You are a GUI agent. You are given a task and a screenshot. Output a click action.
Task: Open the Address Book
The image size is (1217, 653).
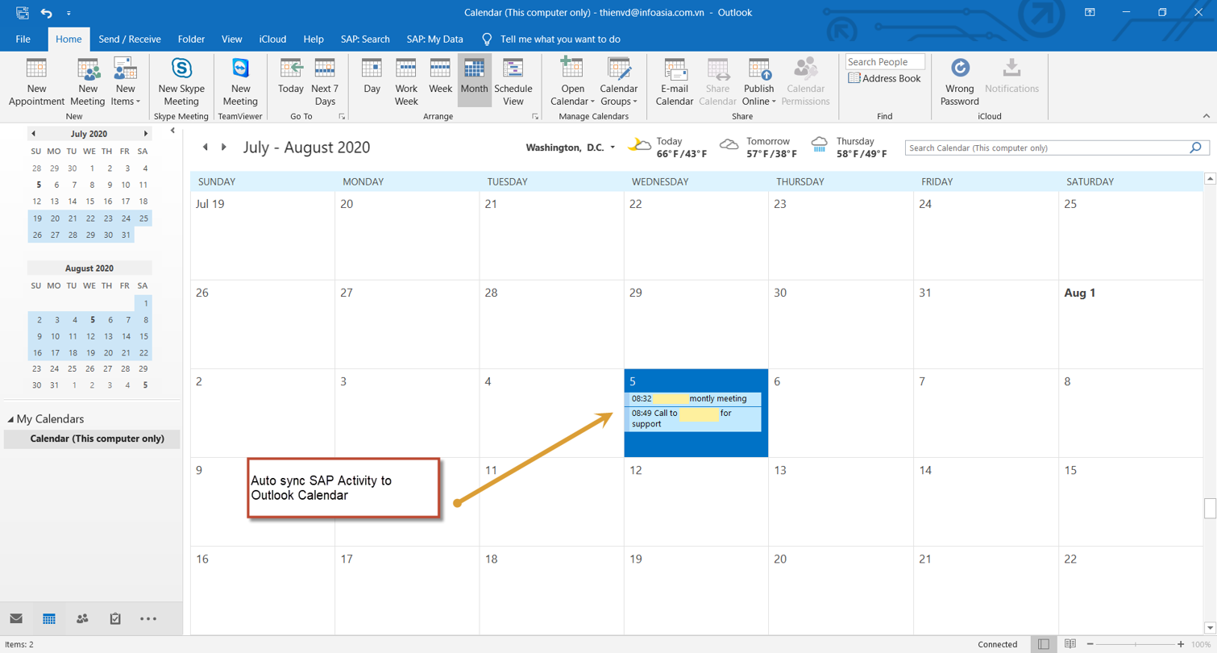(x=884, y=78)
